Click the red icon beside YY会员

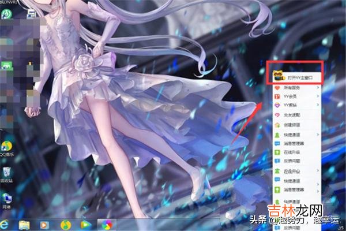(x=277, y=96)
